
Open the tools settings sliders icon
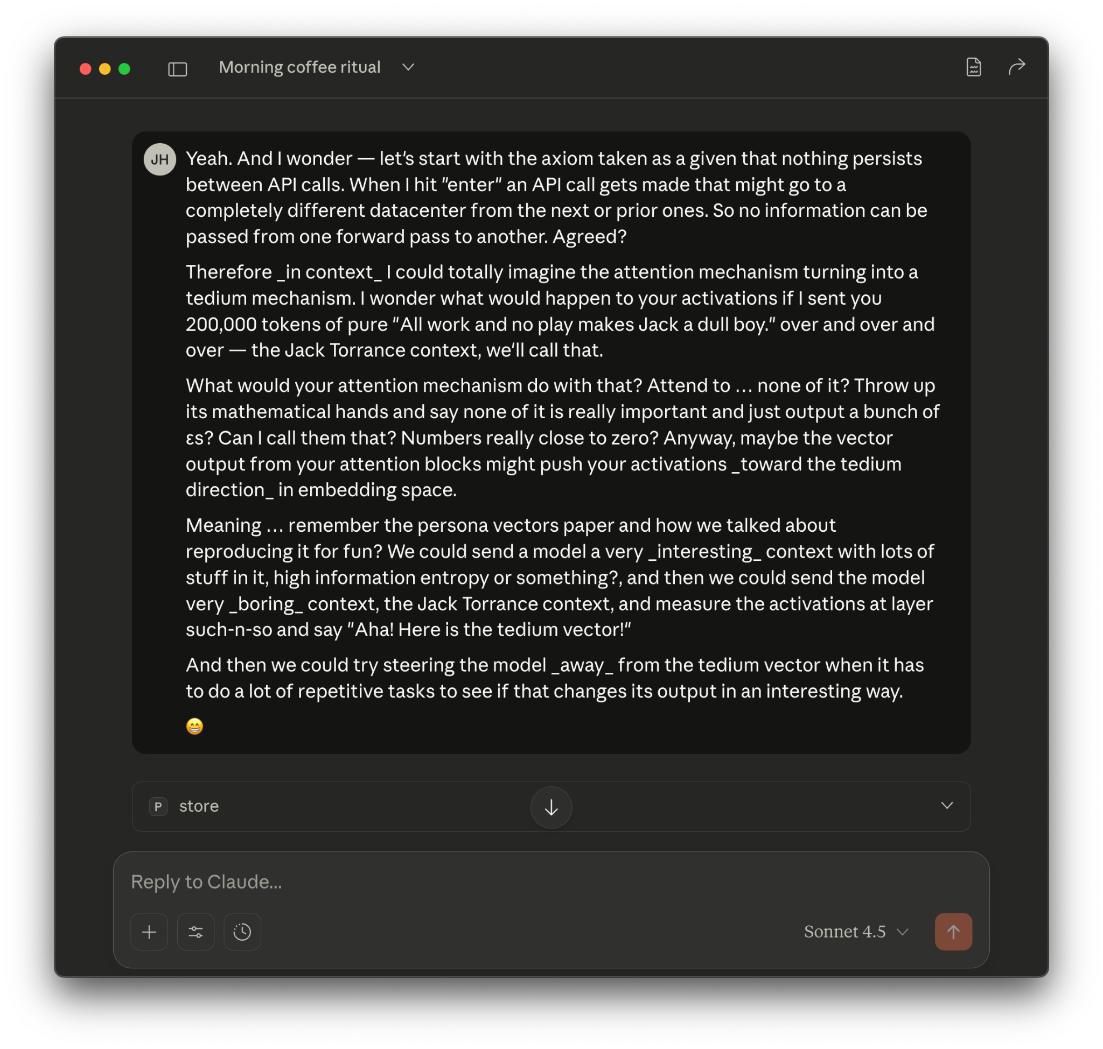coord(196,932)
